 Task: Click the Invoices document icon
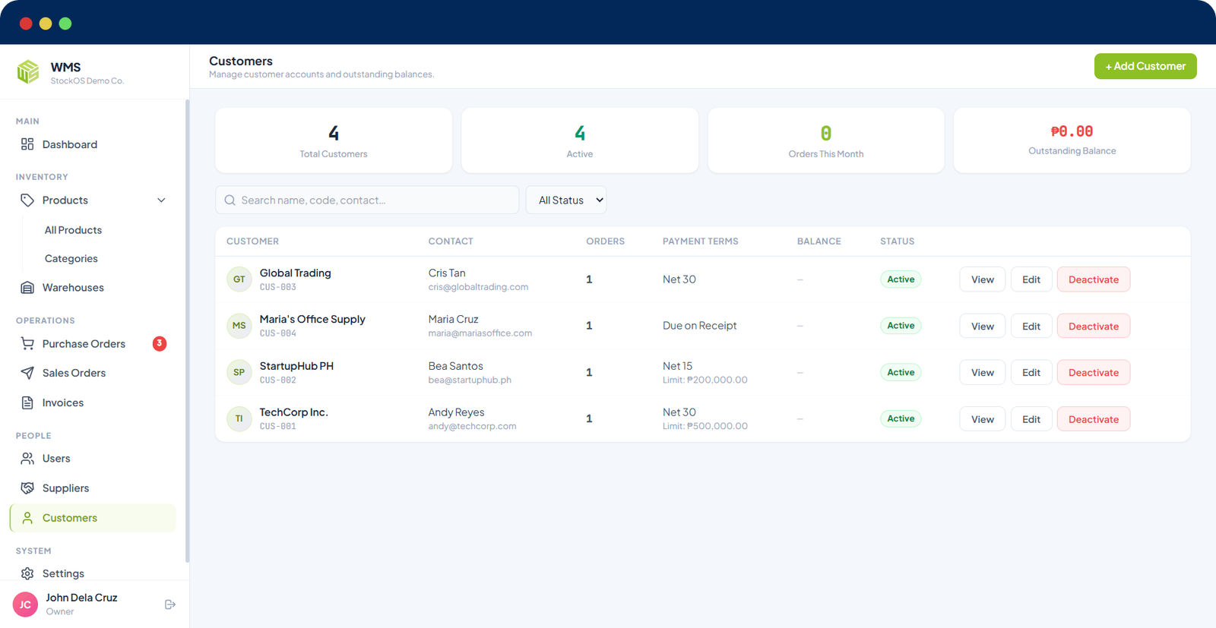pos(27,402)
